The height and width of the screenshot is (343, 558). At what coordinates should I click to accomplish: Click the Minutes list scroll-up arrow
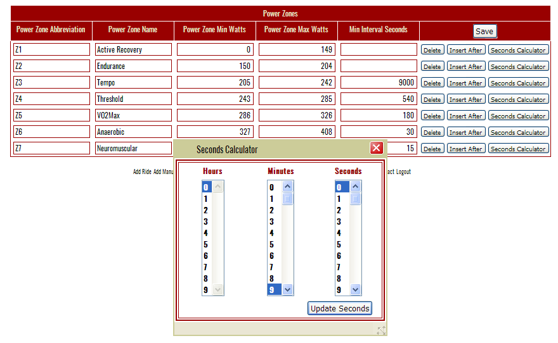click(x=288, y=187)
